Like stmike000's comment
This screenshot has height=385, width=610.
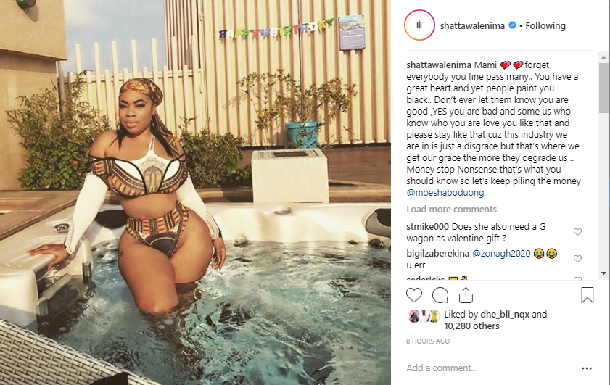coord(577,232)
